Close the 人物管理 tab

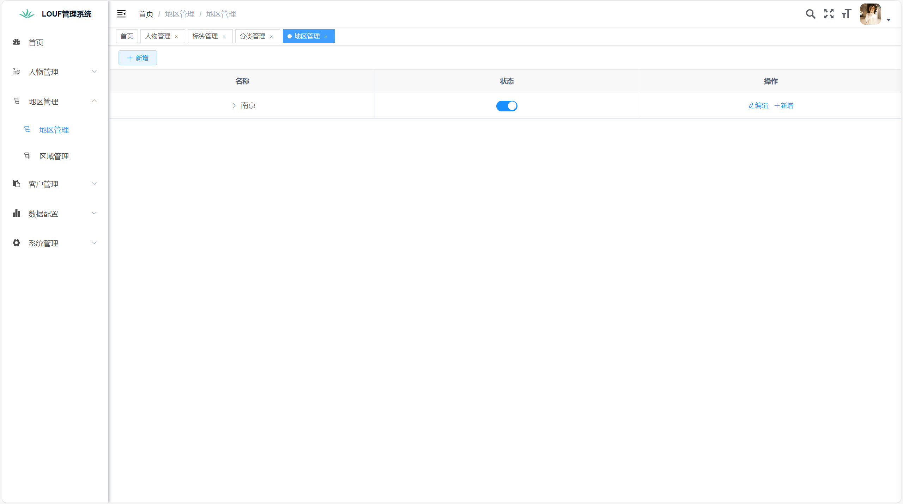tap(176, 37)
